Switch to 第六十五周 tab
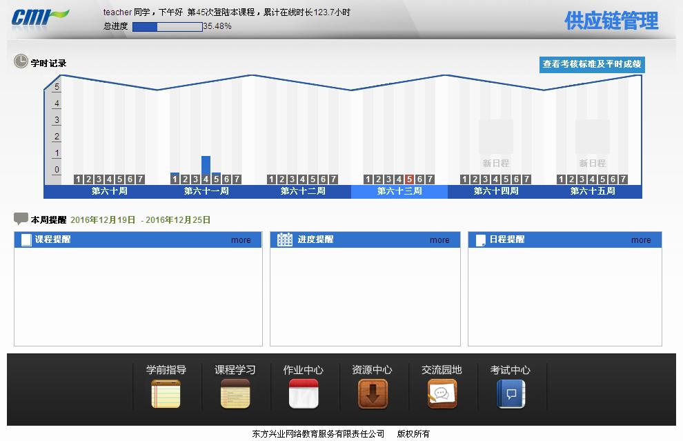Screen dimensions: 683x441 [x=593, y=191]
